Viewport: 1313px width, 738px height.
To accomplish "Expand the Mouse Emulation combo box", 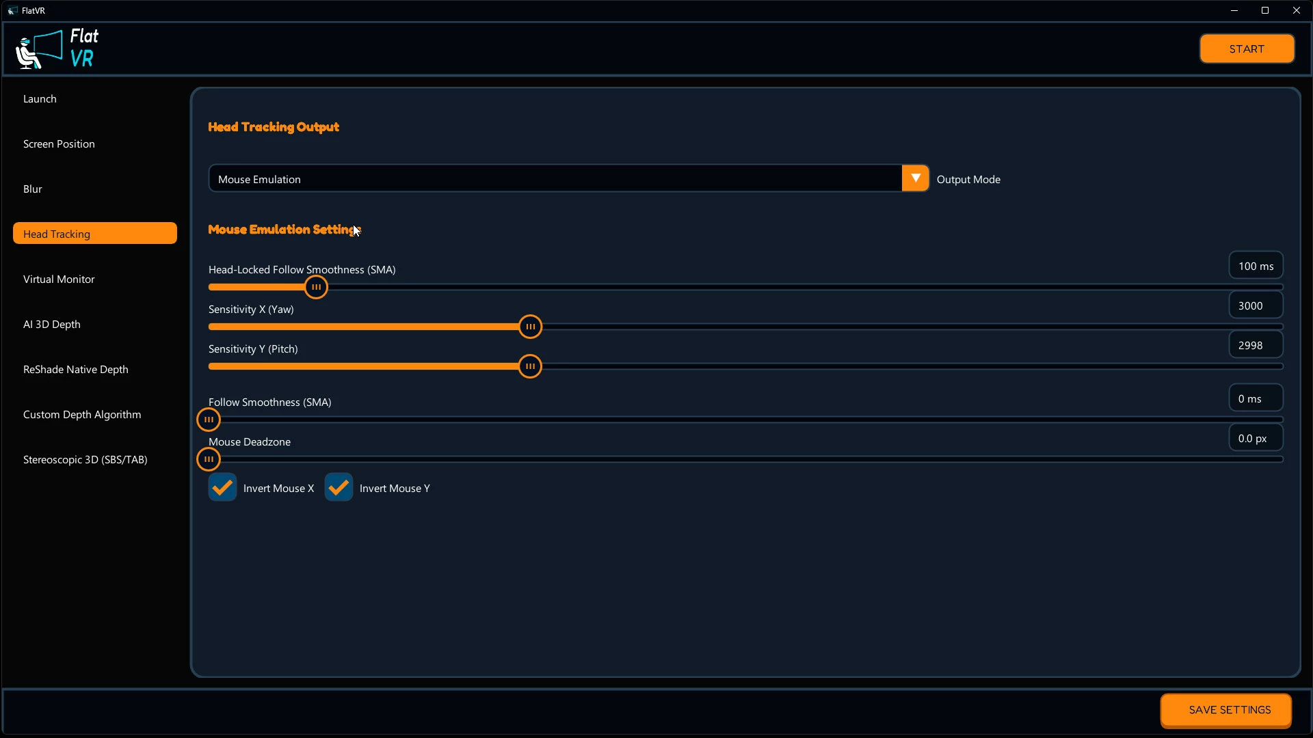I will 568,178.
